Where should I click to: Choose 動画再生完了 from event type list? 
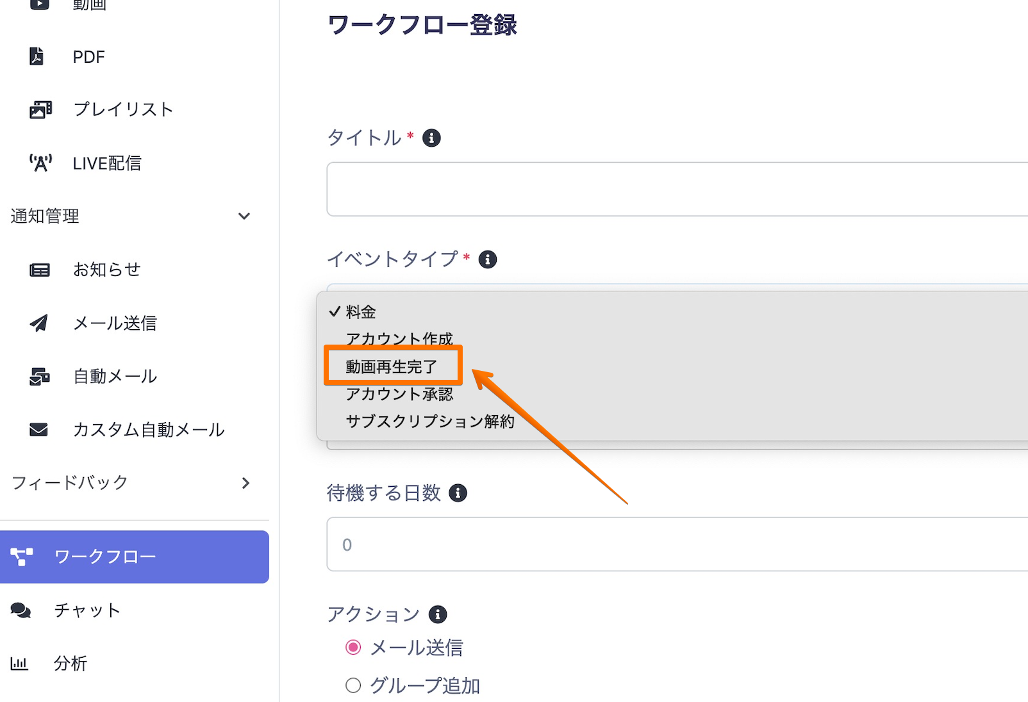click(392, 367)
